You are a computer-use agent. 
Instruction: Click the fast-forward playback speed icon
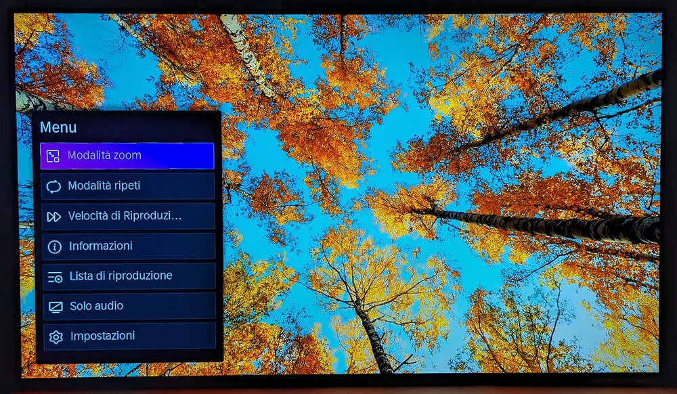54,217
